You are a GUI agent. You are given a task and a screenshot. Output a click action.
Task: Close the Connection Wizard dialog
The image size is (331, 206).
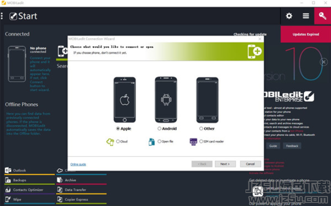point(260,39)
